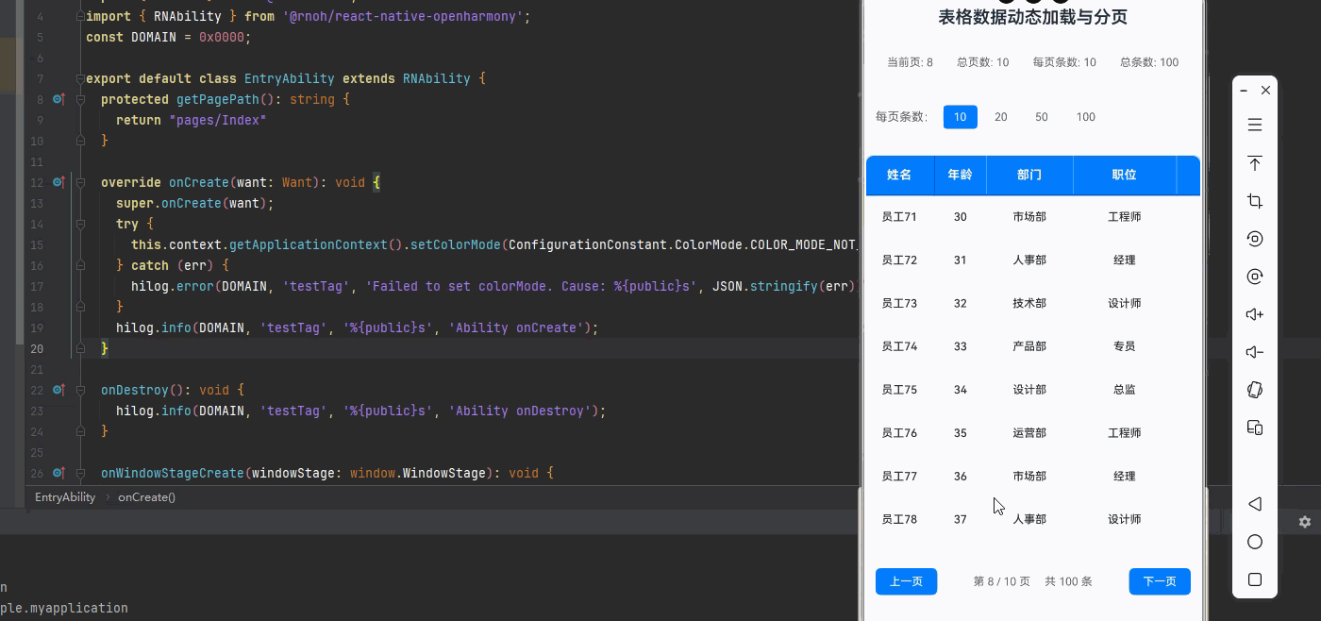The image size is (1321, 621).
Task: Go to previous page with 上一页
Action: (x=906, y=581)
